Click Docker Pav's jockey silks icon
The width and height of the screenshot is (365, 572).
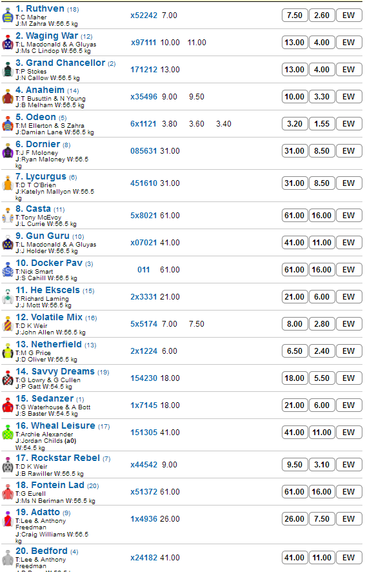coord(8,270)
